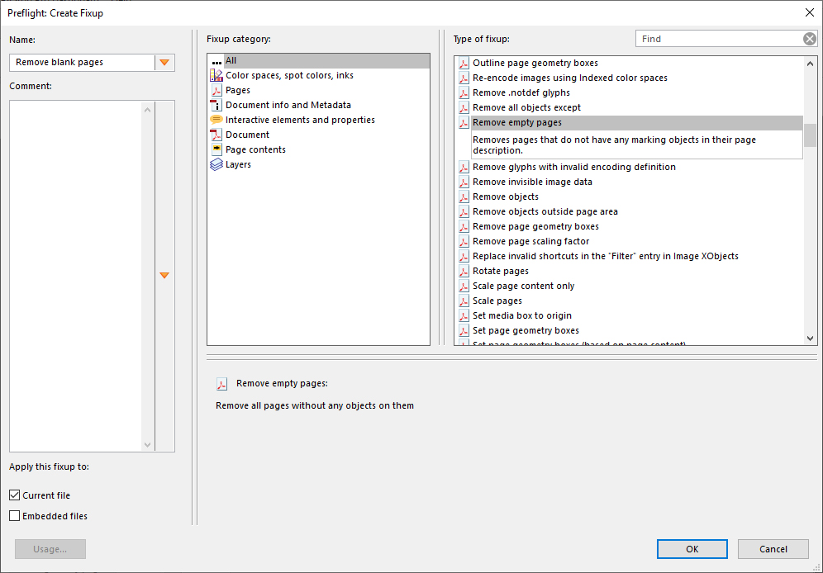Confirm the fixup with OK
This screenshot has width=823, height=573.
coord(692,548)
